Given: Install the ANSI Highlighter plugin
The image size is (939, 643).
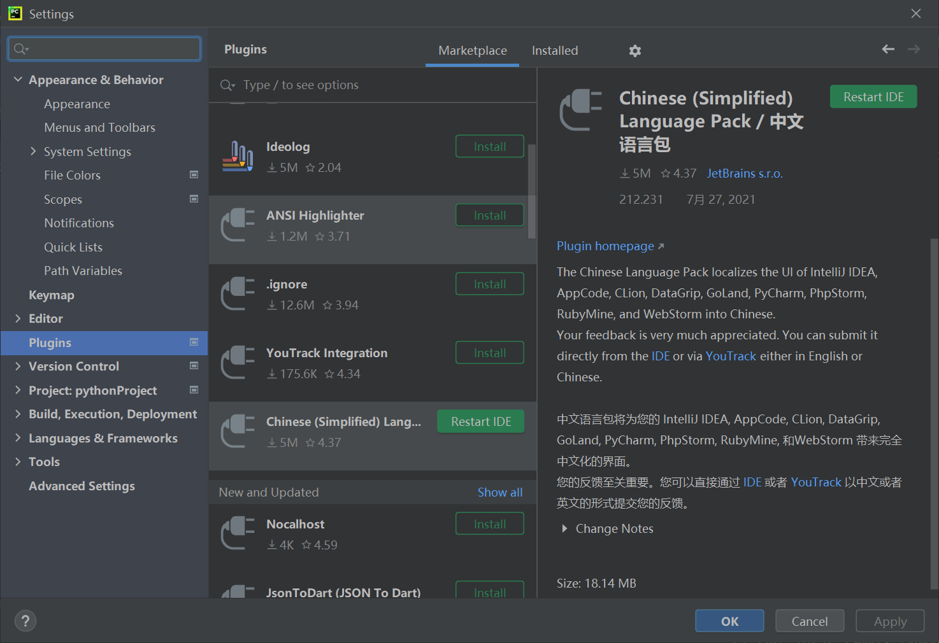Looking at the screenshot, I should (490, 215).
